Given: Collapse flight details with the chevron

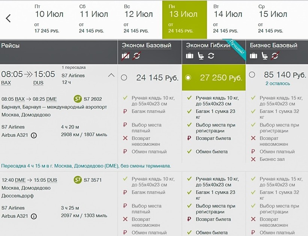Looking at the screenshot, I should 111,75.
